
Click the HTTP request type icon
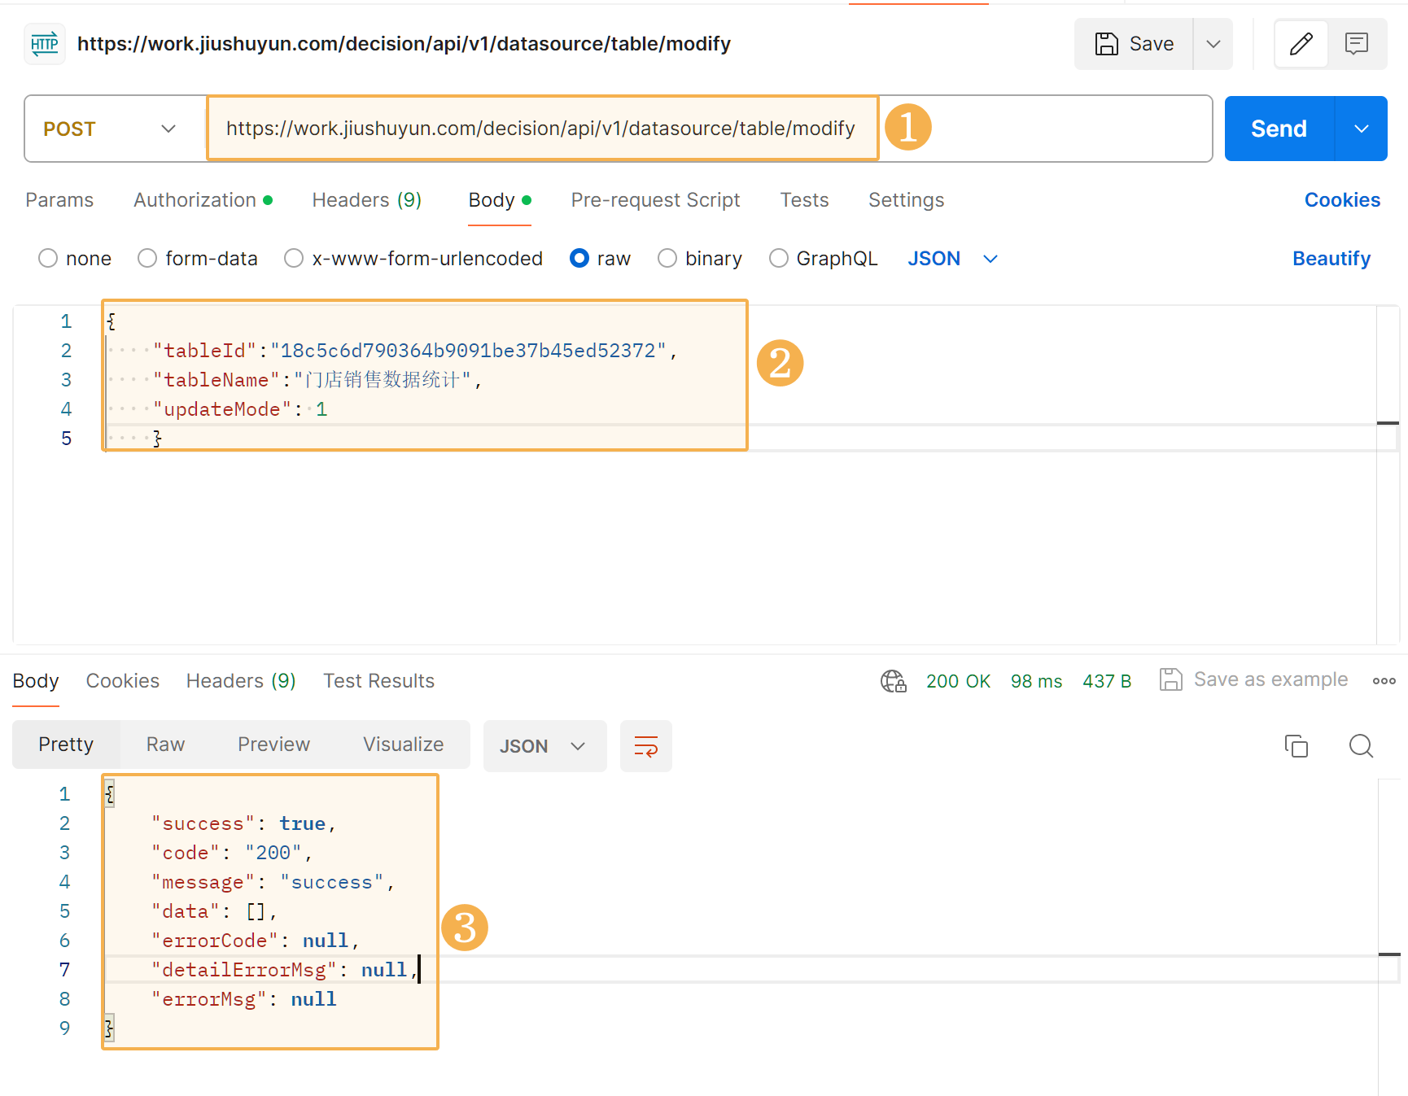pyautogui.click(x=45, y=44)
